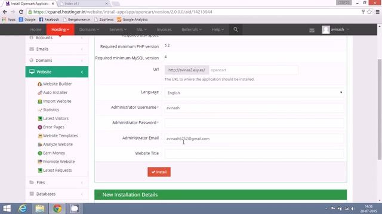Open the SSL navbar dropdown

pos(141,30)
